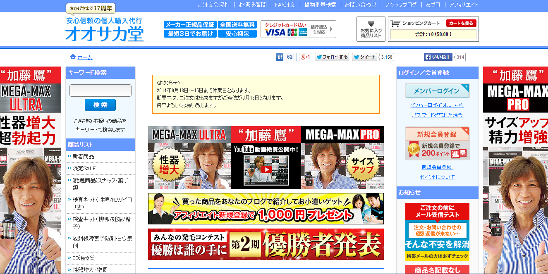Click the 発毛コンテスト 優勝者発表 banner
This screenshot has height=274, width=548.
(266, 244)
